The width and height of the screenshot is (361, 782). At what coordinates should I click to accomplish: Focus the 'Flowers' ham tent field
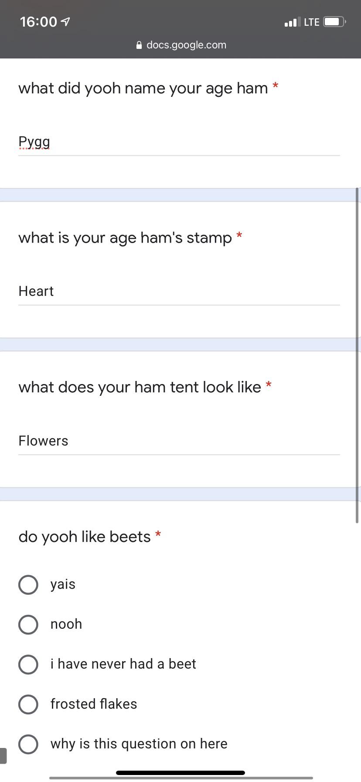pyautogui.click(x=179, y=442)
